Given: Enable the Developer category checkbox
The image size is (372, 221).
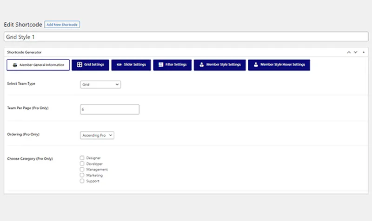Looking at the screenshot, I should [x=82, y=164].
